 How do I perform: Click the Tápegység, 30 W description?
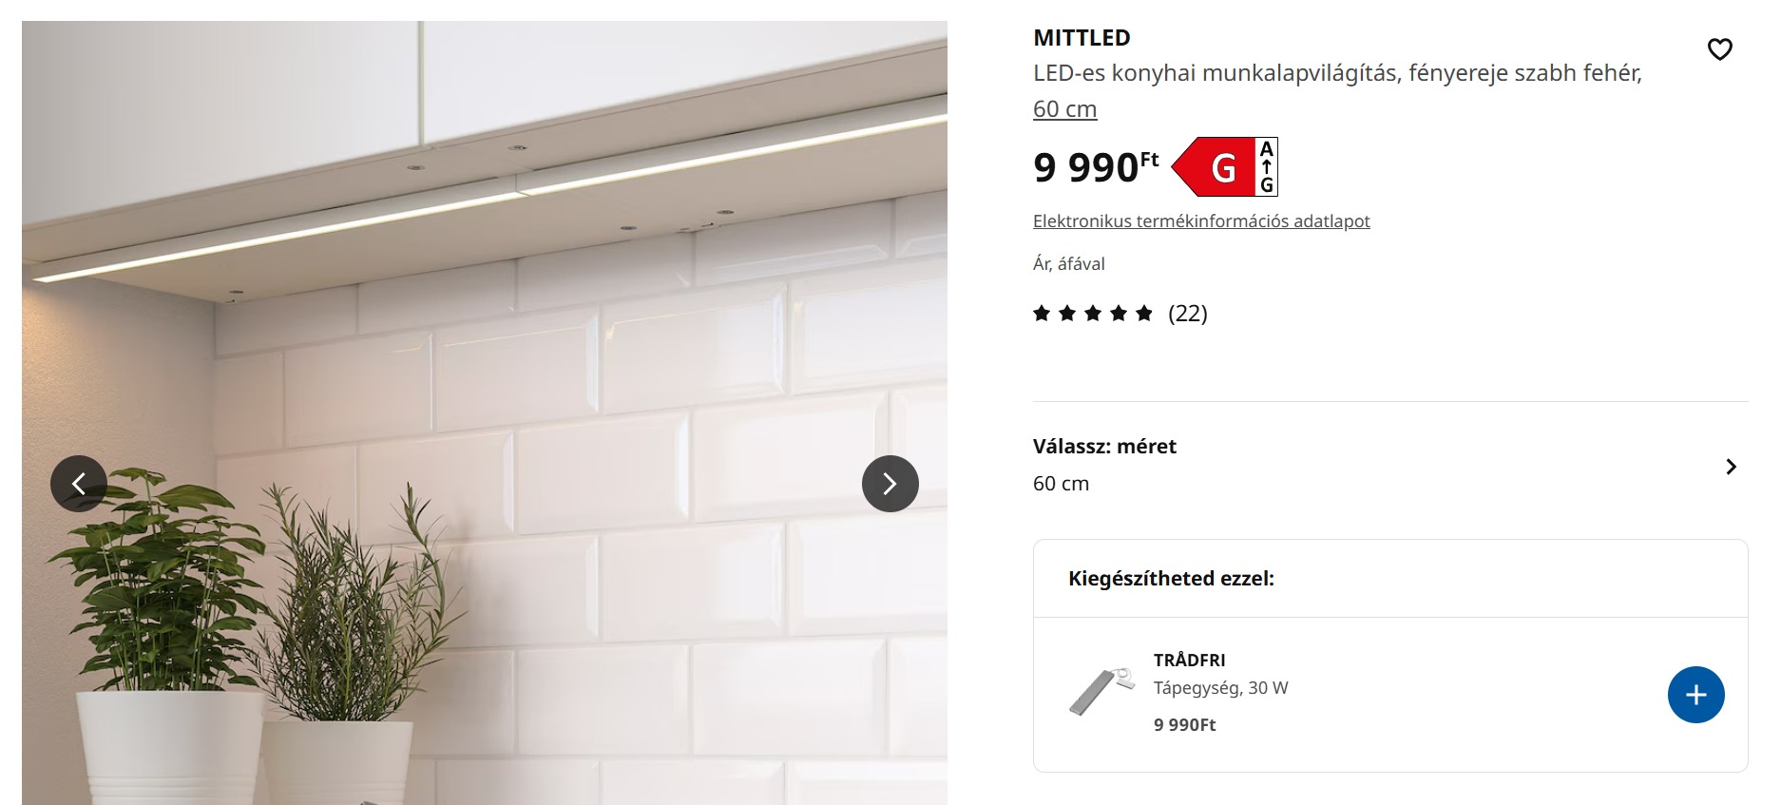click(x=1220, y=688)
